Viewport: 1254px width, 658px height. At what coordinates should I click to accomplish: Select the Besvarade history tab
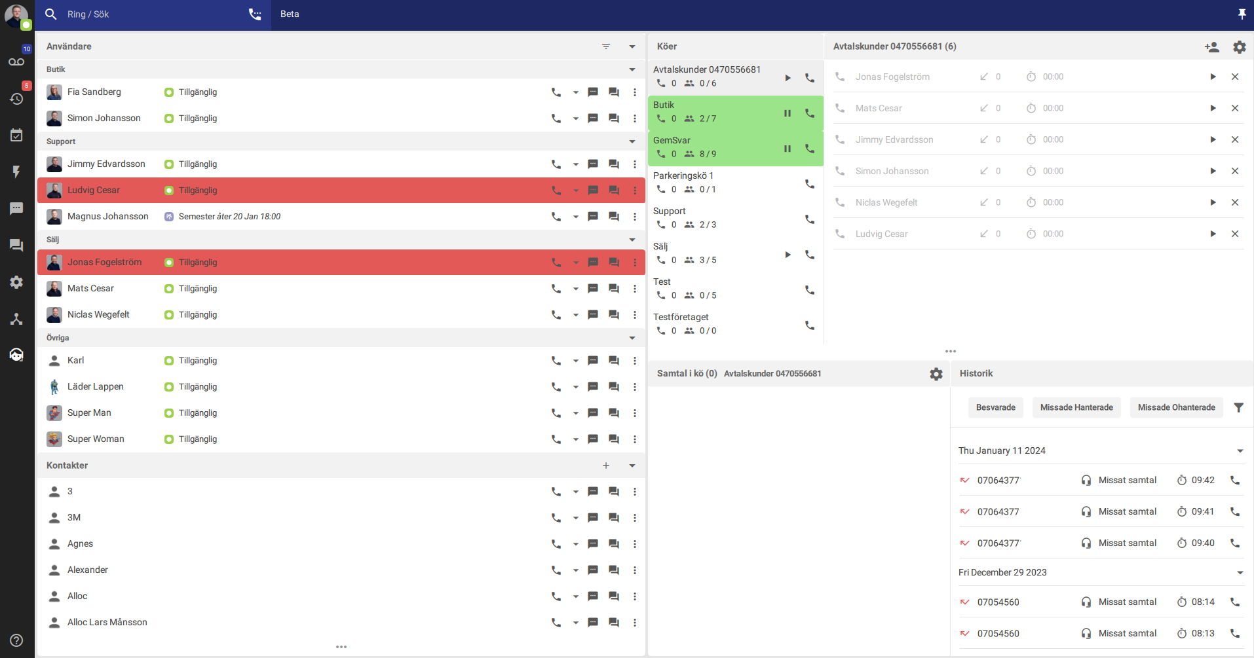pos(996,407)
